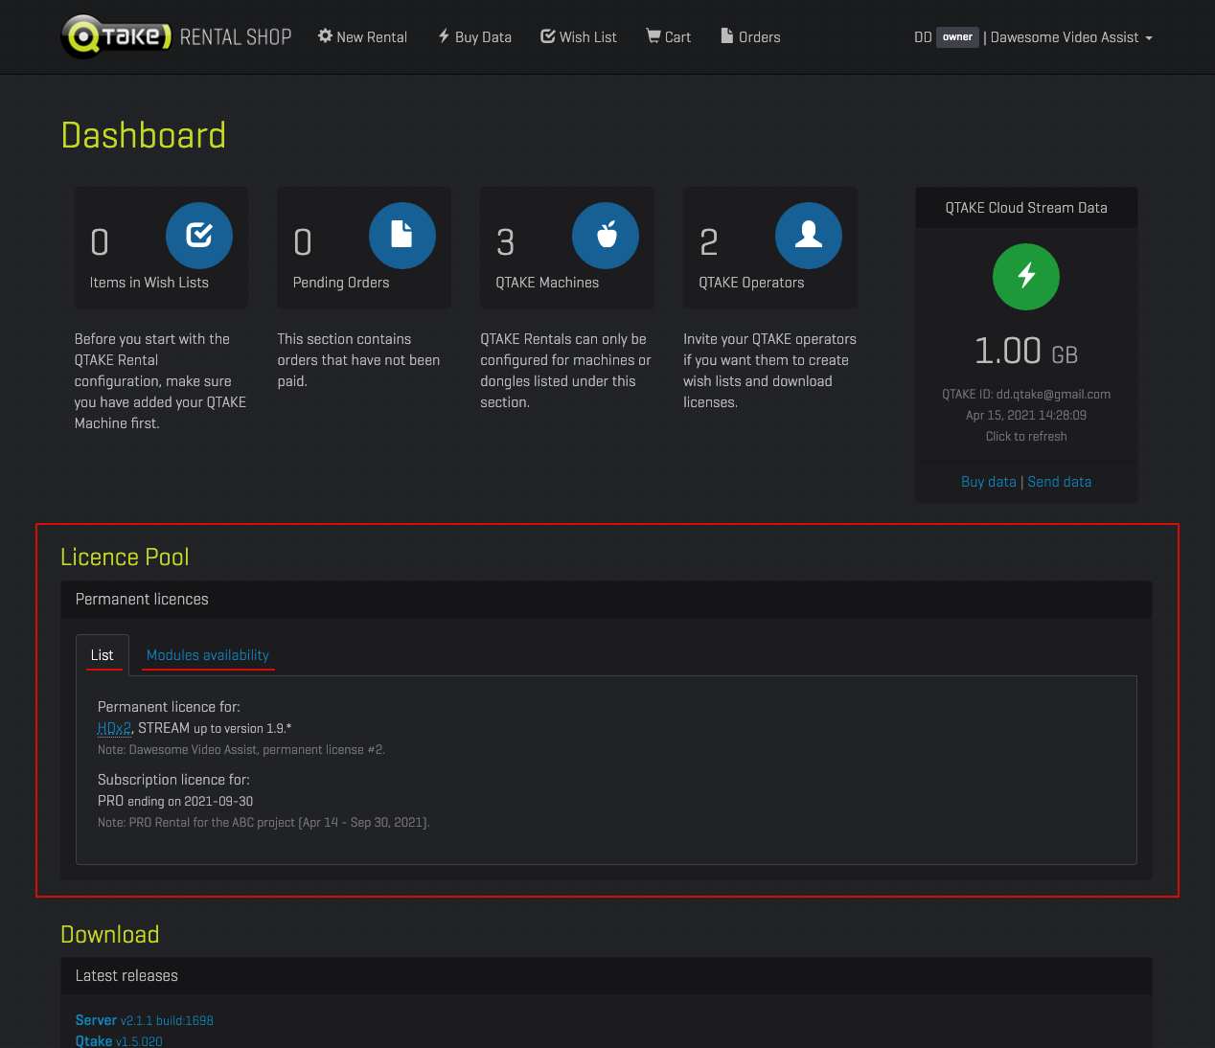Click the 'Subscription licence for:' label
1215x1048 pixels.
[x=173, y=780]
